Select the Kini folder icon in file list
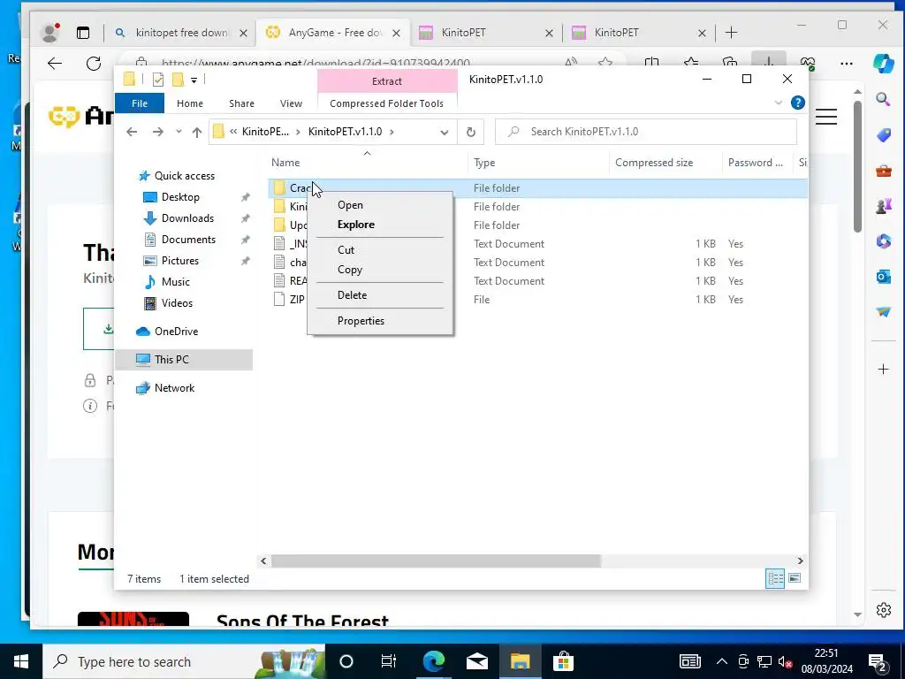The height and width of the screenshot is (679, 905). tap(280, 207)
